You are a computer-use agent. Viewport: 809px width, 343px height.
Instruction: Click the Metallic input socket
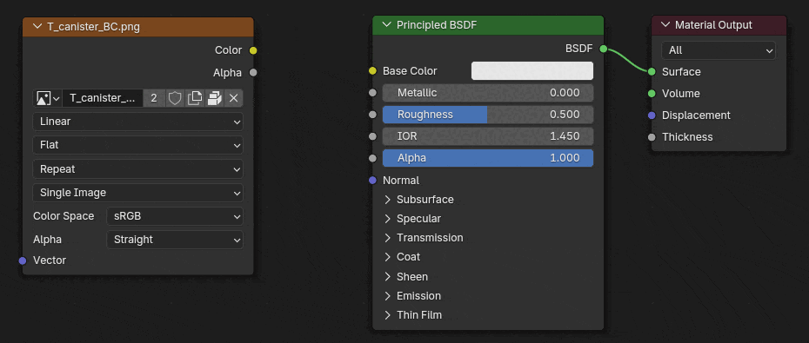click(373, 93)
